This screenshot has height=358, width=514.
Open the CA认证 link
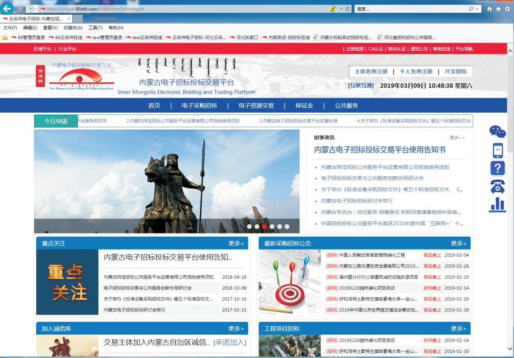pyautogui.click(x=376, y=49)
